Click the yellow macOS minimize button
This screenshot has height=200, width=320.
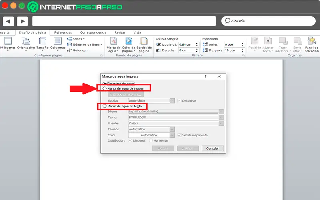click(14, 6)
